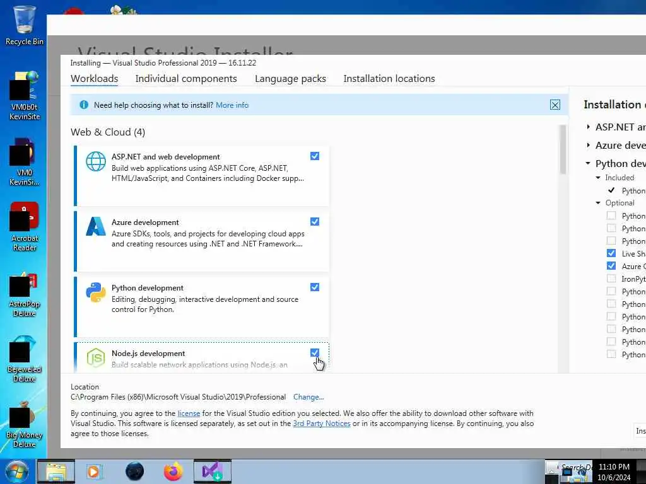Select the Node.js development card title
Viewport: 646px width, 484px height.
coord(148,353)
